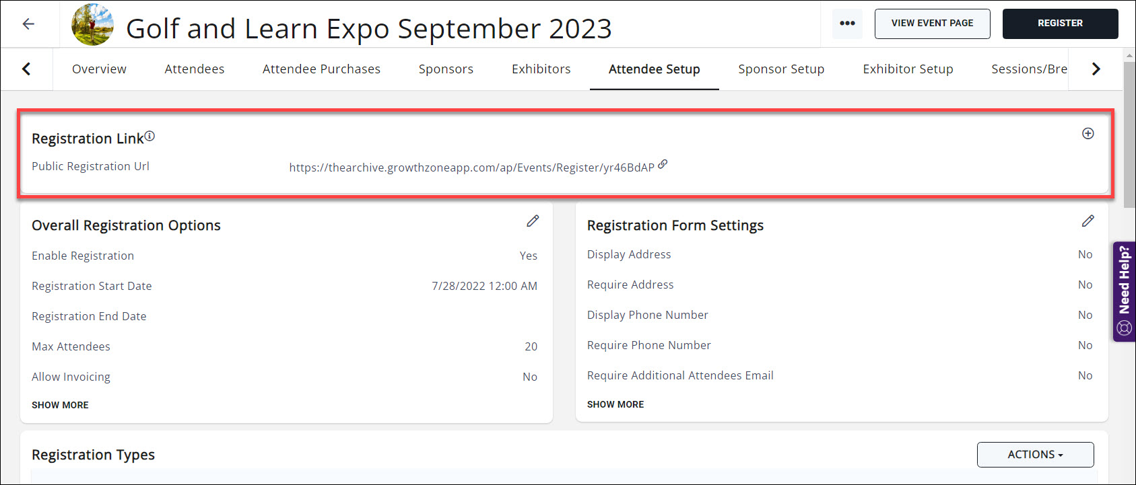Click the Require Phone Number 'No' value
The height and width of the screenshot is (485, 1136).
[1085, 345]
